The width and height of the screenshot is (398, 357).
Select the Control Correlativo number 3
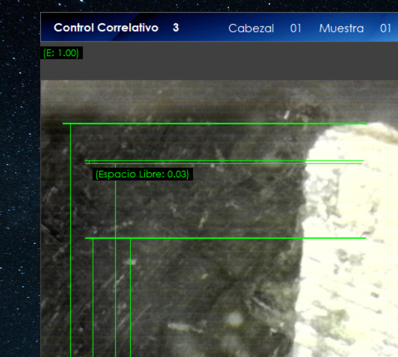click(176, 28)
